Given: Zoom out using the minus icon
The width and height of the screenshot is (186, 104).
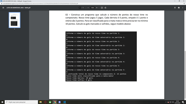Looking at the screenshot, I should pos(88,8).
